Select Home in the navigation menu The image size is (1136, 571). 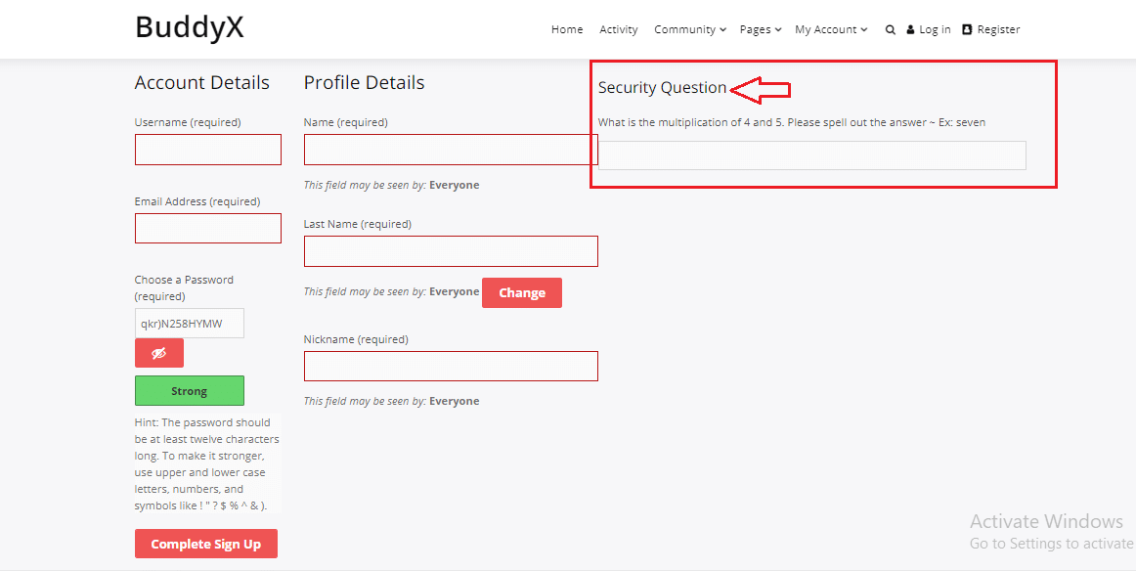point(566,29)
